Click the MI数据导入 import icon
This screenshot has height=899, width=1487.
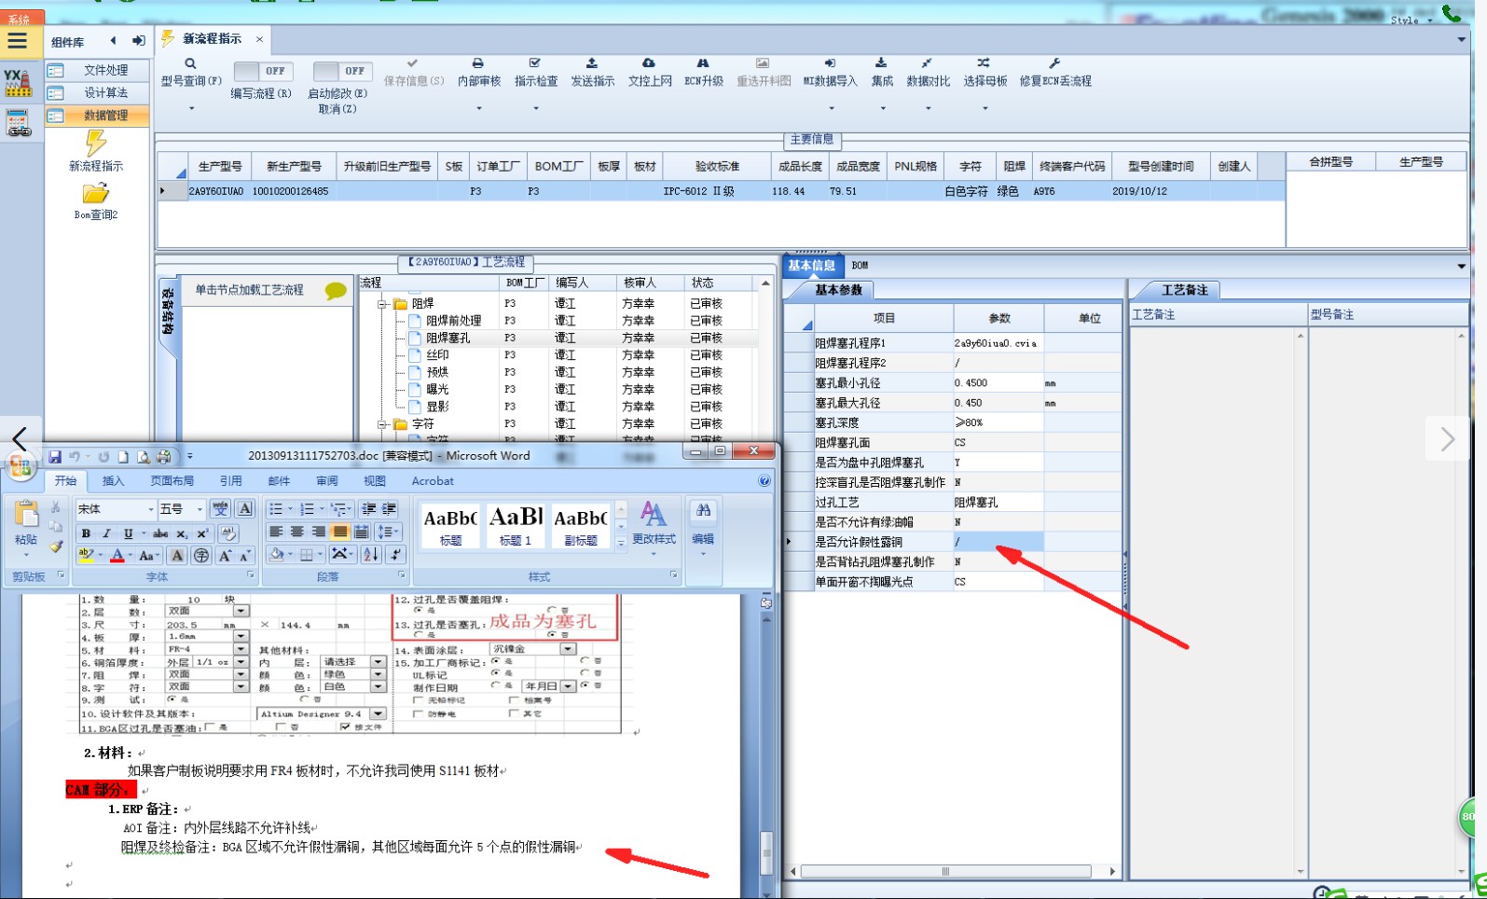click(830, 63)
